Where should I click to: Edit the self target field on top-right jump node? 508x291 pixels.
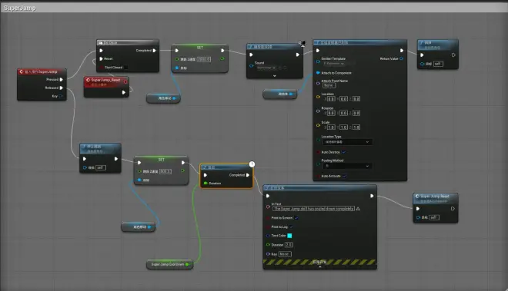(x=438, y=64)
